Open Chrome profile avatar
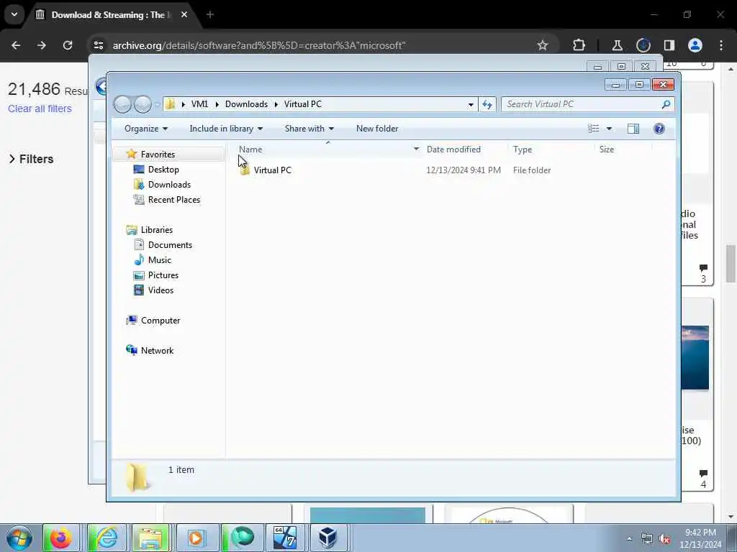The image size is (737, 552). click(695, 45)
